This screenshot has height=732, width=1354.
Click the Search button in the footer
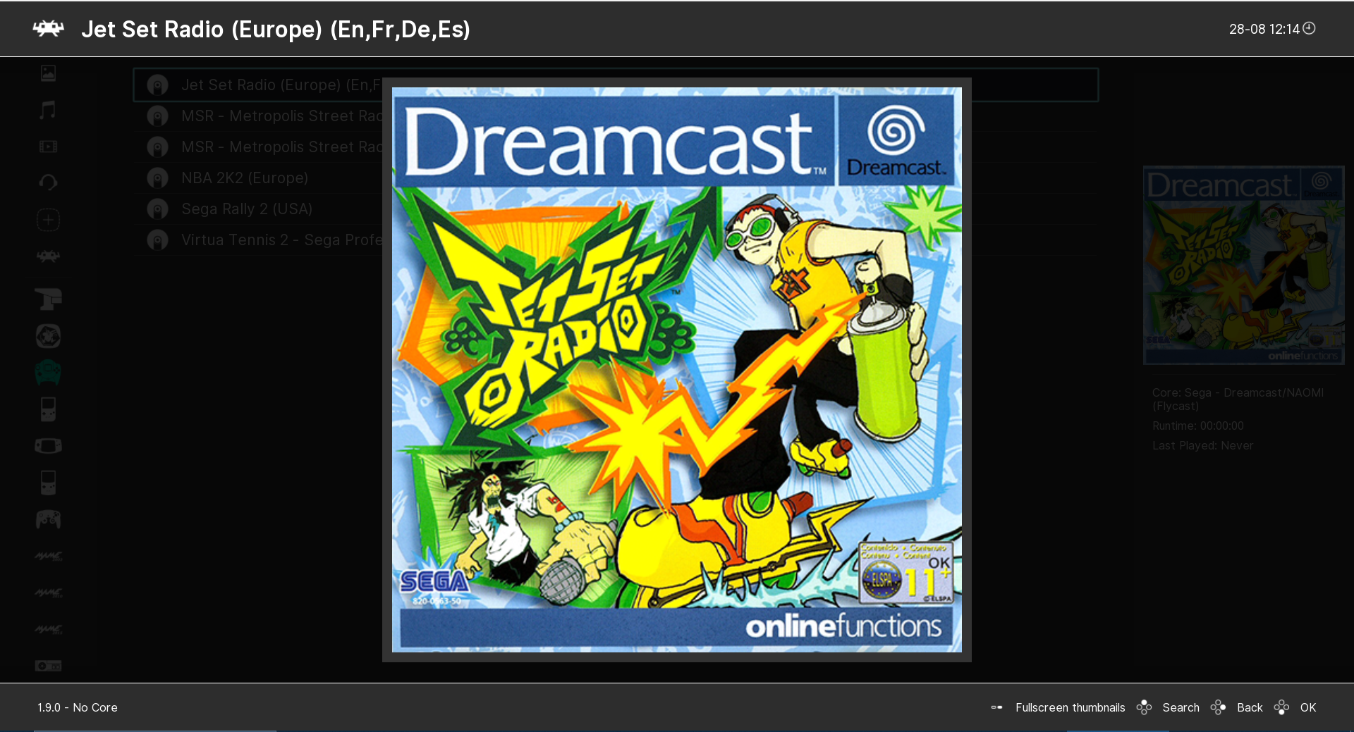point(1181,707)
